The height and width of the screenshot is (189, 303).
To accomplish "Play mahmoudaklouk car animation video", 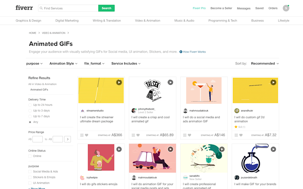I will click(170, 149).
